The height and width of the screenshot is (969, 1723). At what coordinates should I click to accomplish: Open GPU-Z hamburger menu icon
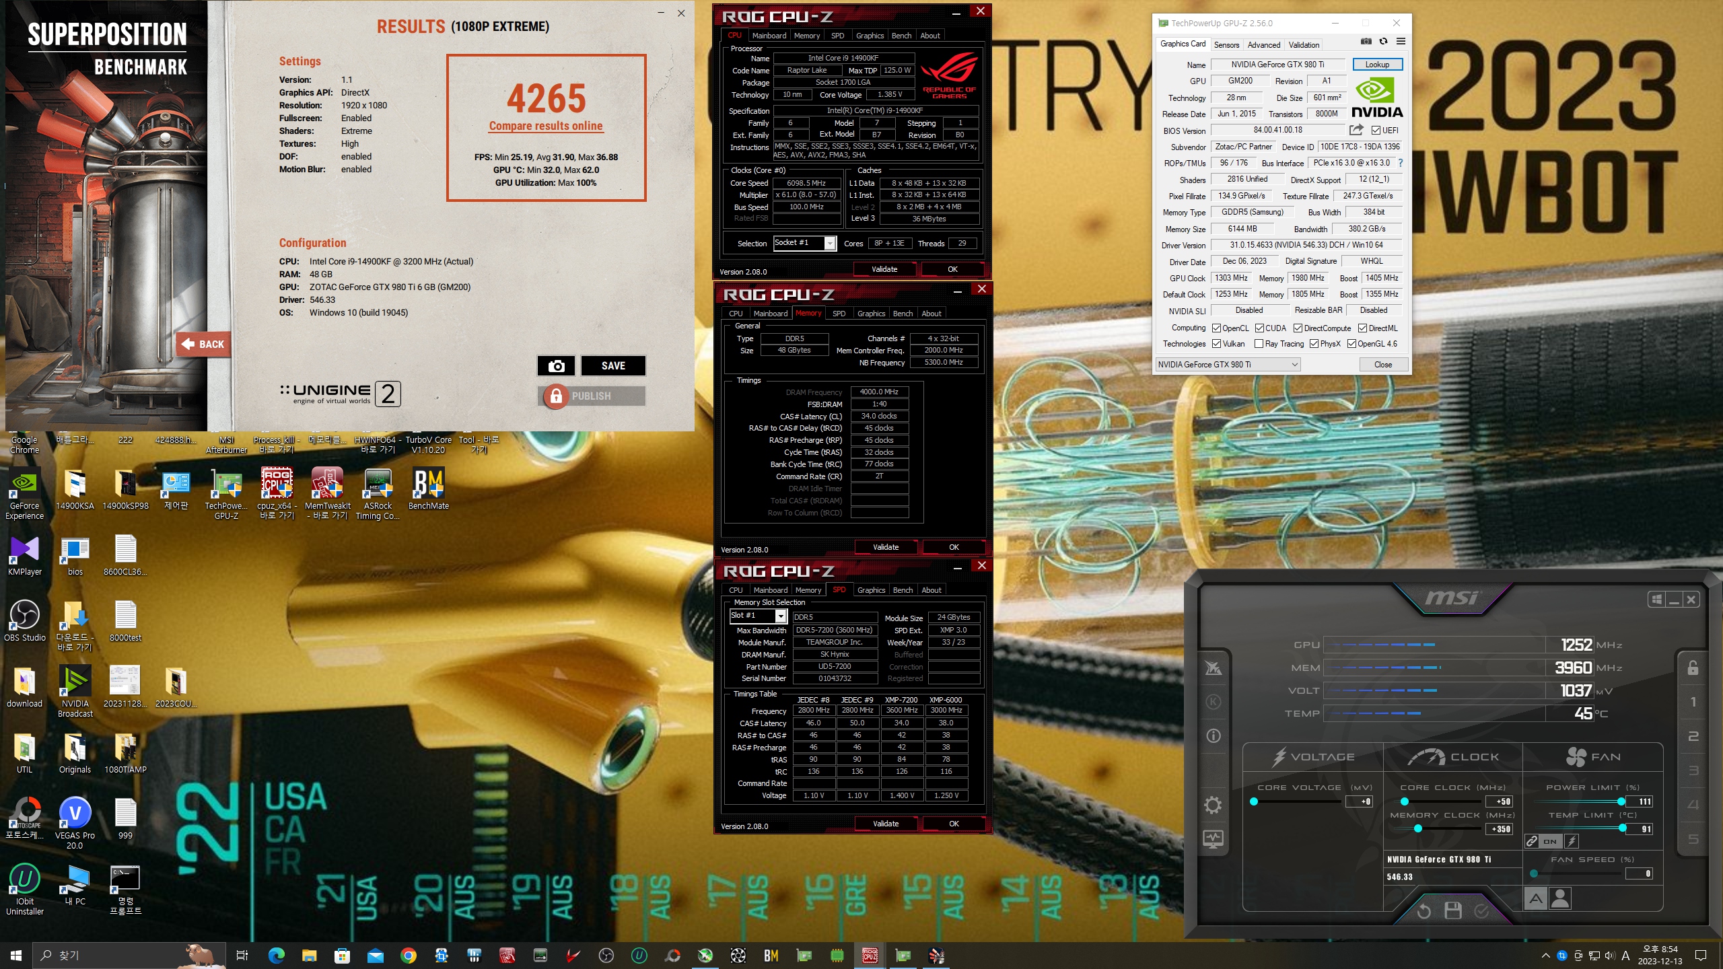pyautogui.click(x=1401, y=42)
